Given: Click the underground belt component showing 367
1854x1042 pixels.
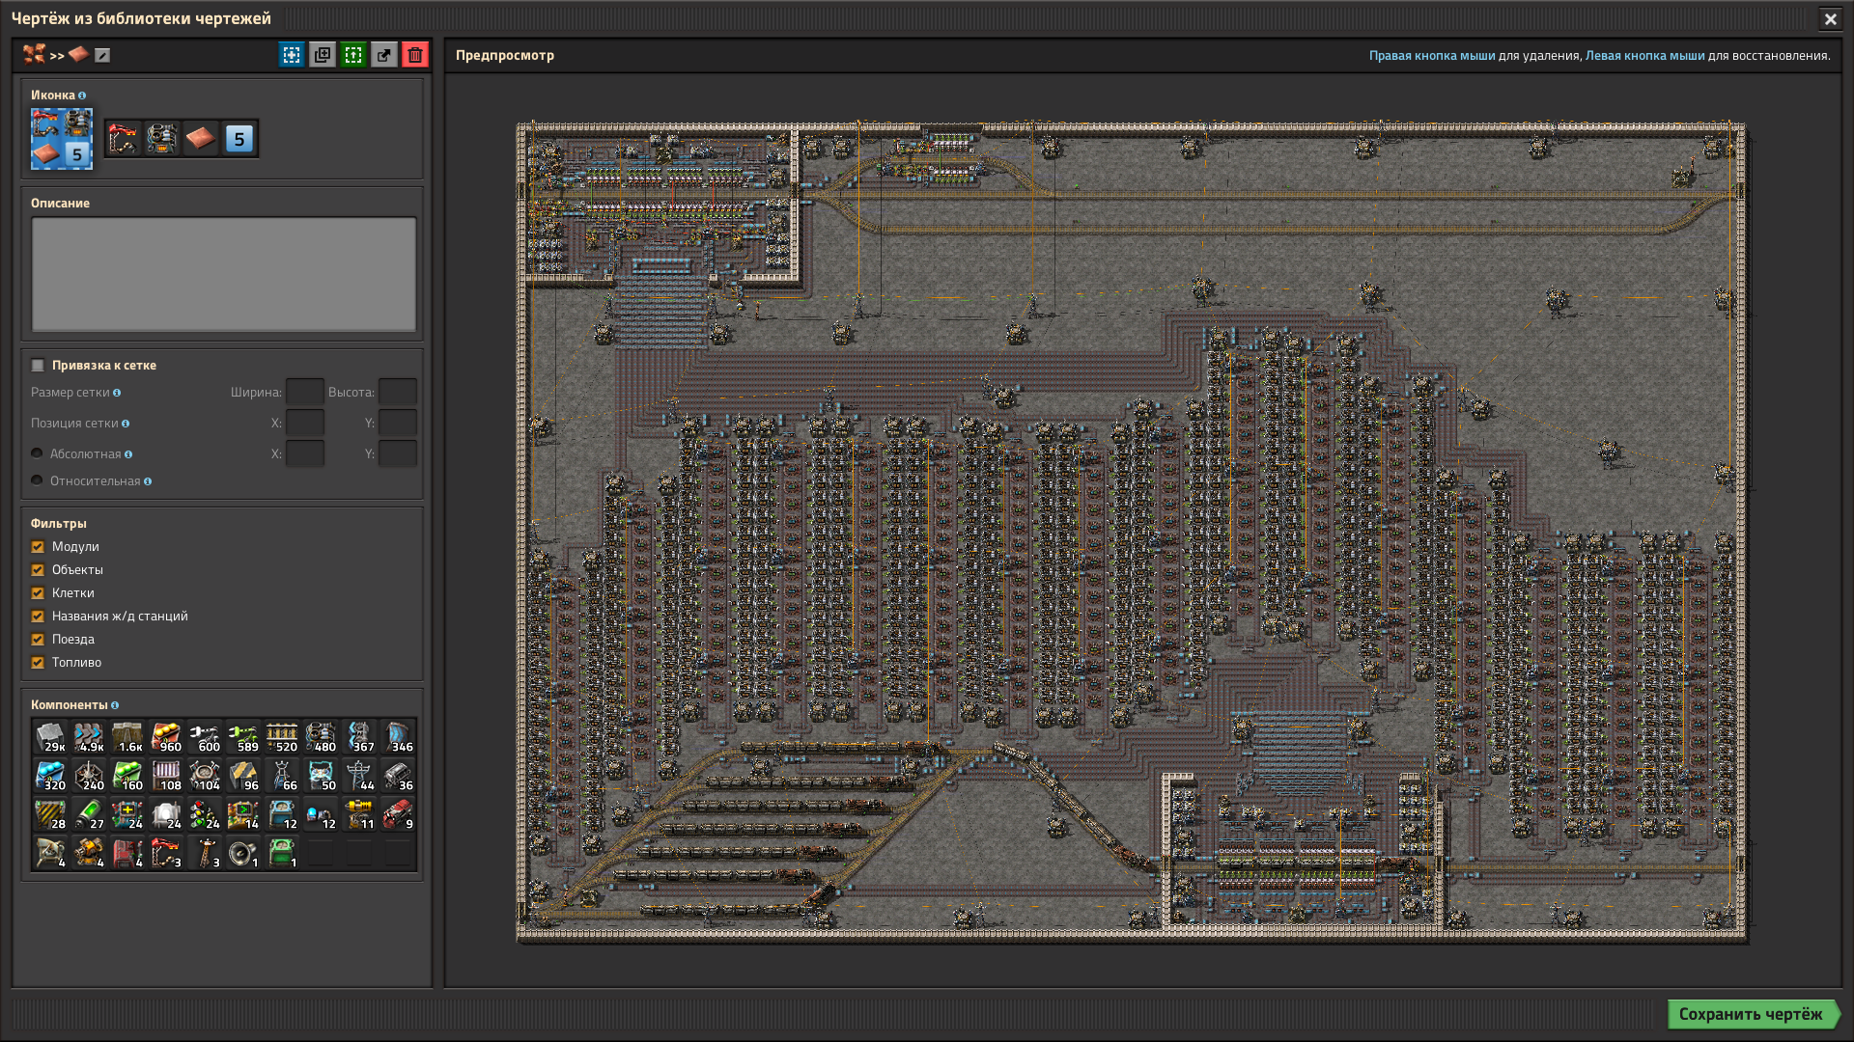Looking at the screenshot, I should point(359,737).
